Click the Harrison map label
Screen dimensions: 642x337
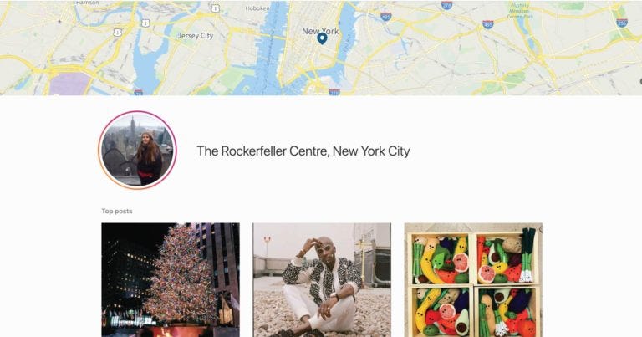tap(87, 3)
